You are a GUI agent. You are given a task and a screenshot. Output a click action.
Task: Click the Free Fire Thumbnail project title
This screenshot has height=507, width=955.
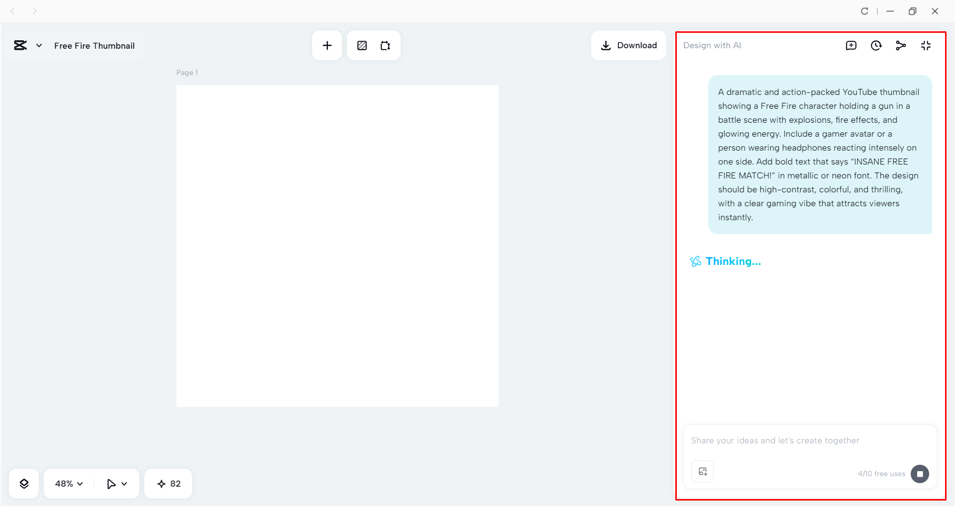point(95,46)
